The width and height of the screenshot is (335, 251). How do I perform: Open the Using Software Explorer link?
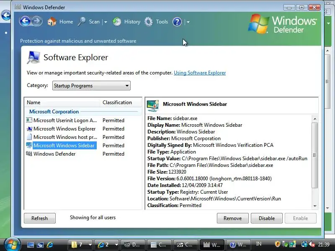[x=200, y=73]
